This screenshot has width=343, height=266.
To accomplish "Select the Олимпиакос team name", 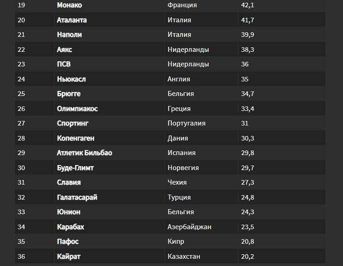I will (x=77, y=109).
